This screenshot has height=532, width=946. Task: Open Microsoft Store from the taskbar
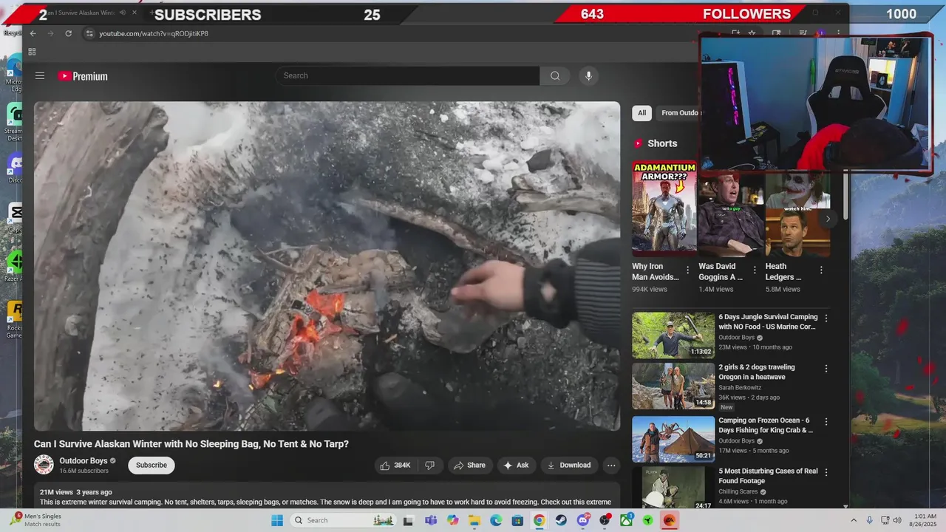point(517,520)
